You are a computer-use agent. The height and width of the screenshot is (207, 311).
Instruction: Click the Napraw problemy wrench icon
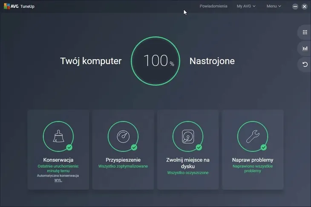point(253,136)
